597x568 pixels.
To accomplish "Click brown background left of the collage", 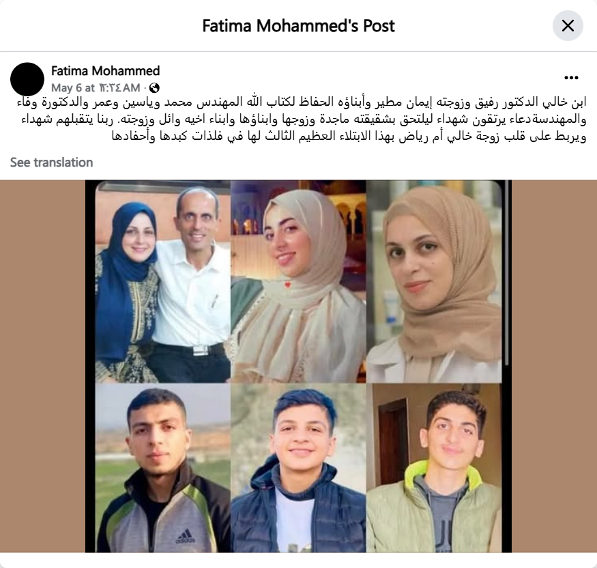I will pos(42,367).
